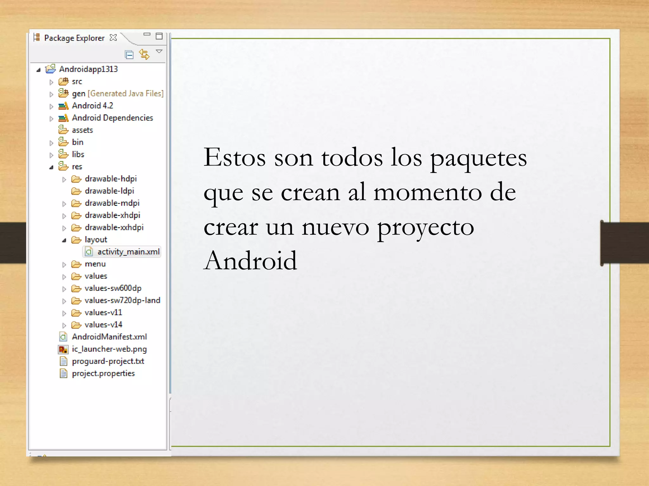Click the assets folder icon
The height and width of the screenshot is (486, 649).
click(x=63, y=129)
